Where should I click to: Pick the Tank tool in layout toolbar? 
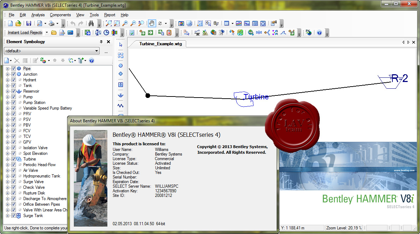(120, 85)
